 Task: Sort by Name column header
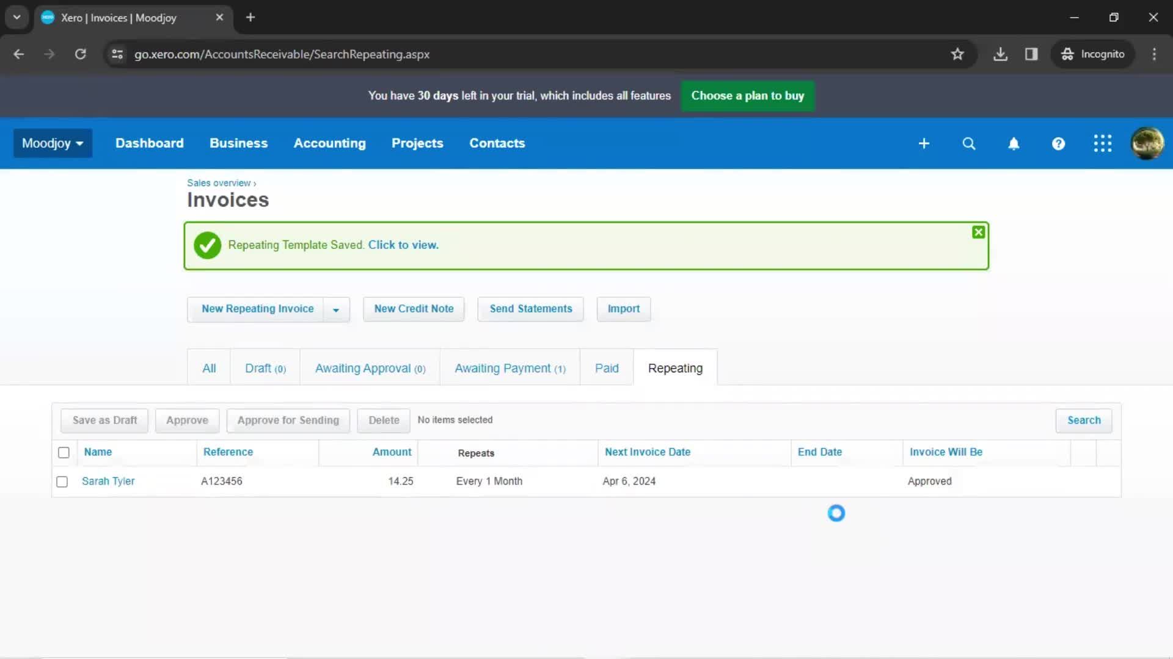coord(98,452)
